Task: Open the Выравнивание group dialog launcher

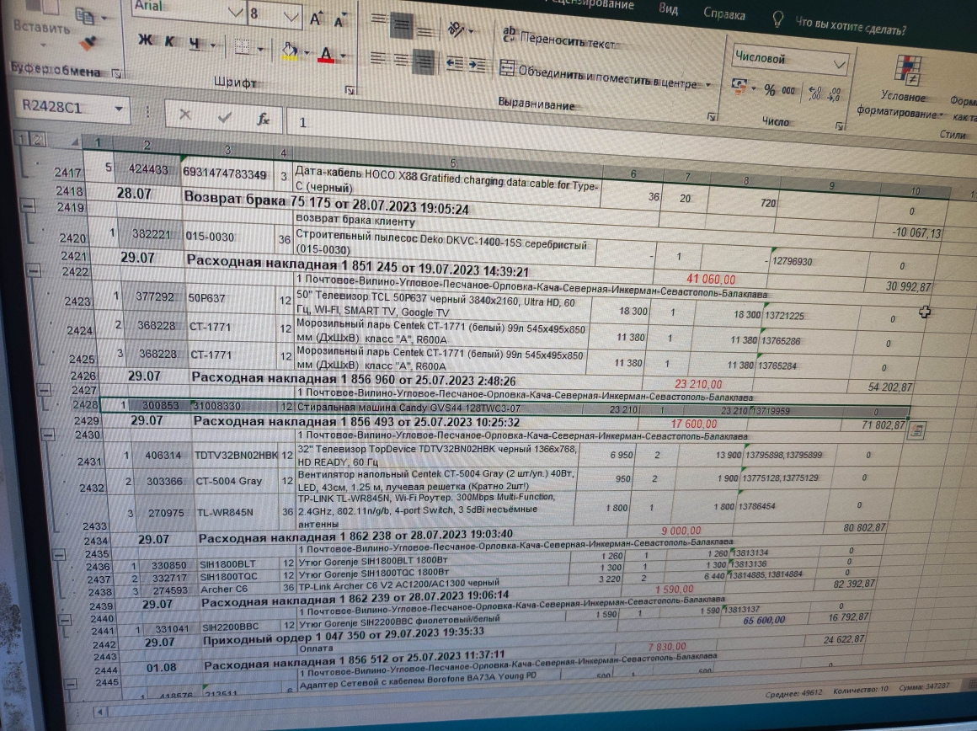Action: click(713, 116)
